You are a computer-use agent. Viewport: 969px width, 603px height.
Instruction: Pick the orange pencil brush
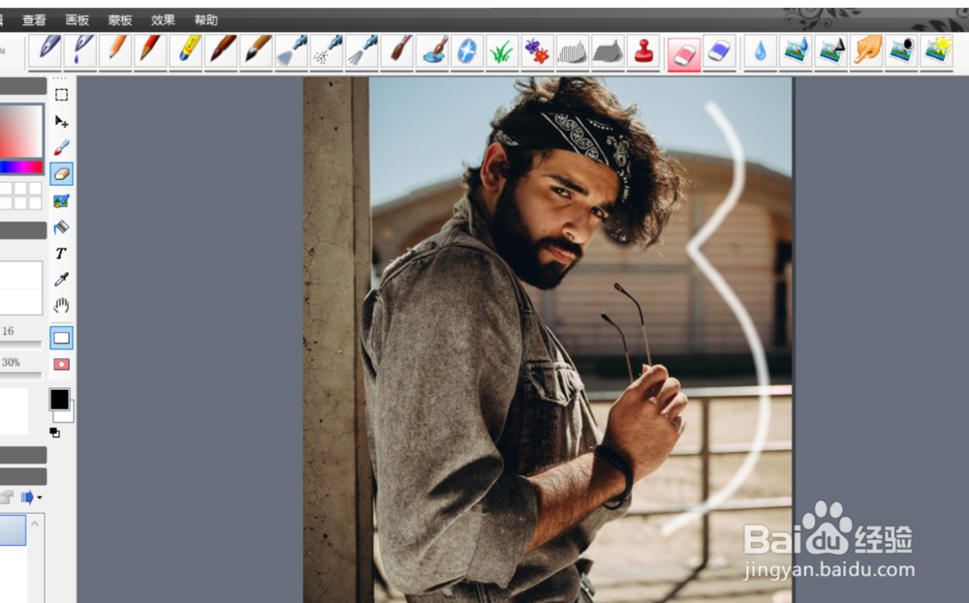coord(115,52)
